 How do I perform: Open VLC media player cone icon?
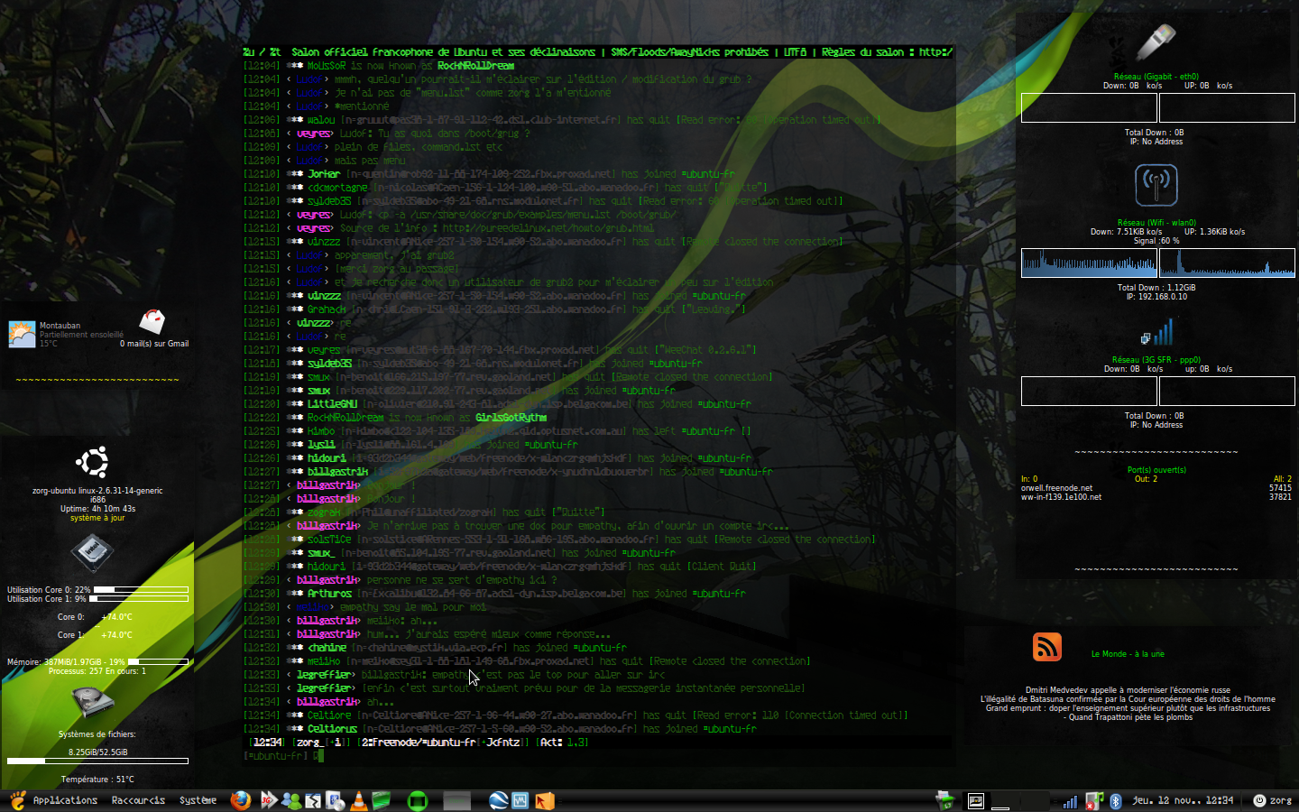[x=358, y=800]
